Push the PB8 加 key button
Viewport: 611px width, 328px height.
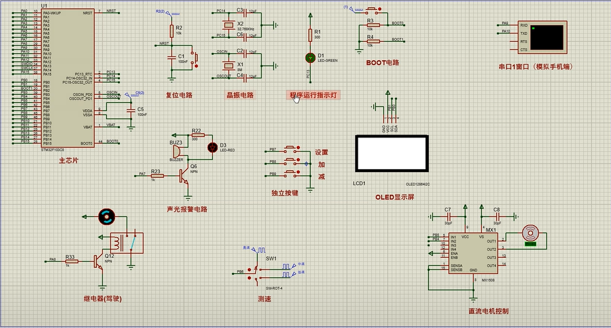[290, 161]
